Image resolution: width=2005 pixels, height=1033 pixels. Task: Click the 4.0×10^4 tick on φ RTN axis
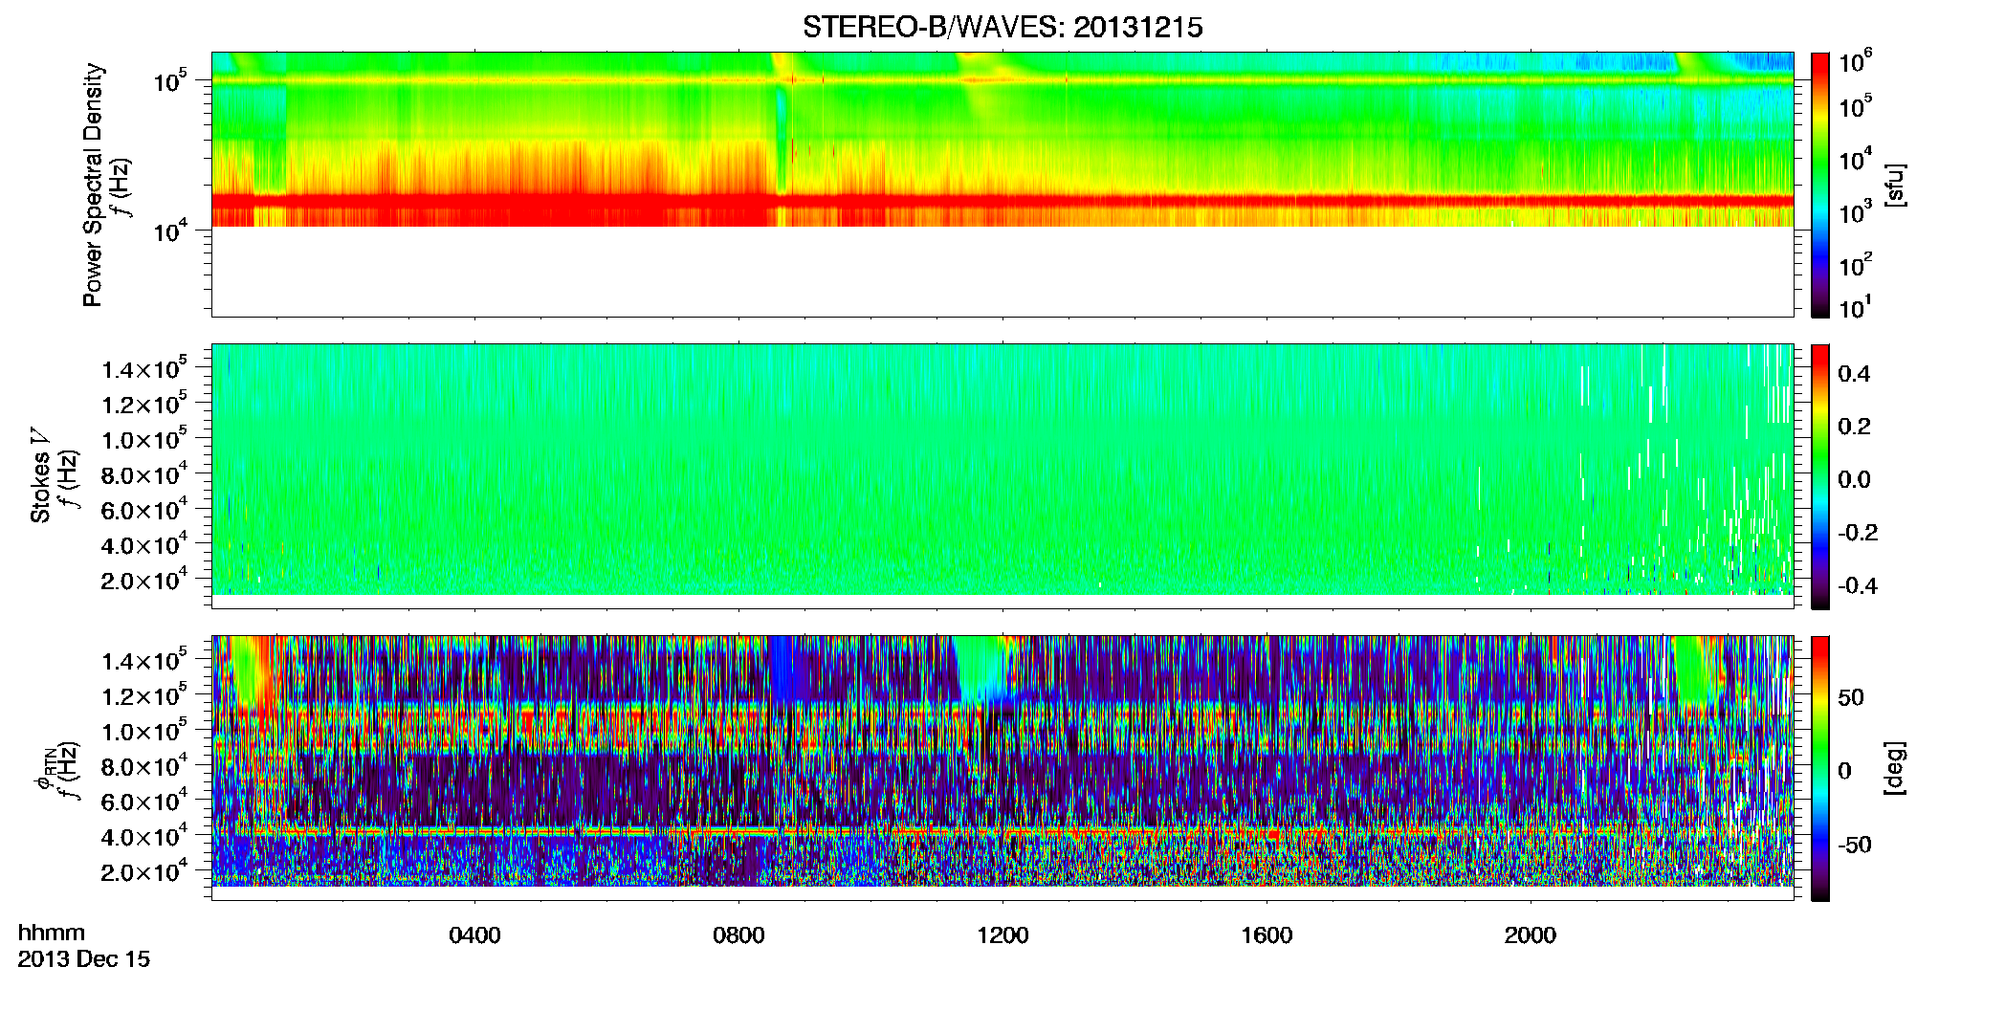coord(144,836)
